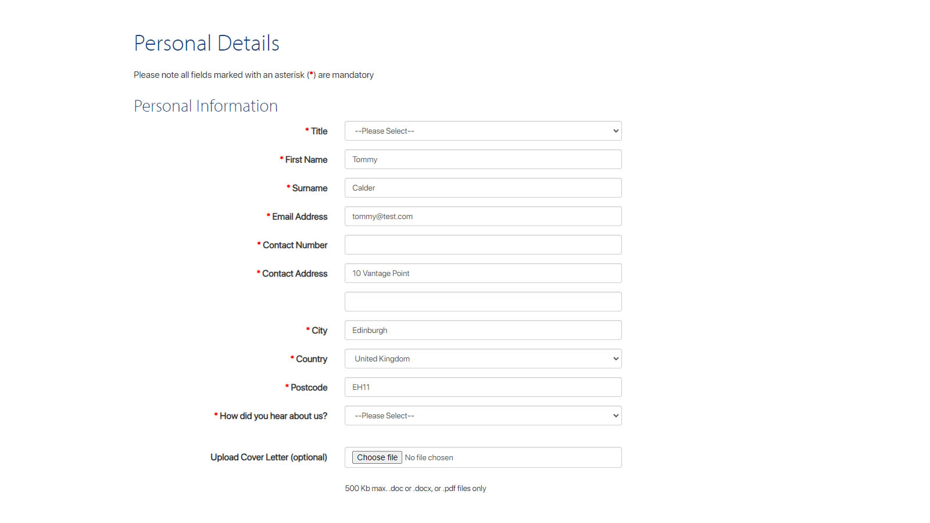Click the '500 Kb max' file size note
This screenshot has width=930, height=523.
coord(415,489)
